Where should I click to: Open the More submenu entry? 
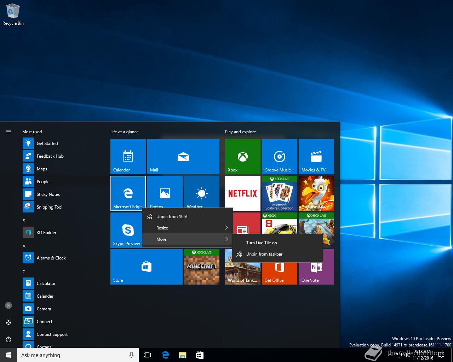point(188,239)
